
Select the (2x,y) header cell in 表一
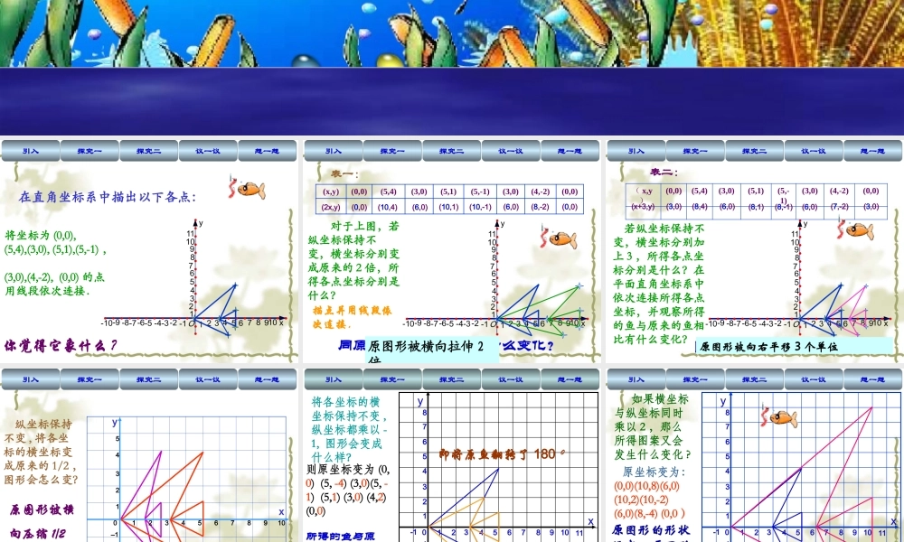coord(331,207)
